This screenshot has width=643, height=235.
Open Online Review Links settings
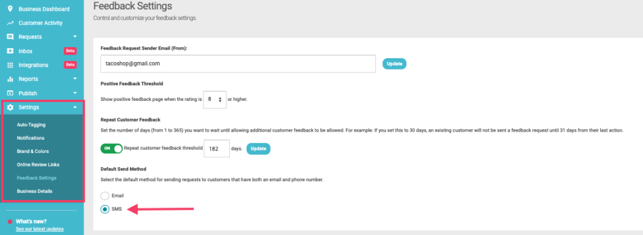[x=38, y=165]
